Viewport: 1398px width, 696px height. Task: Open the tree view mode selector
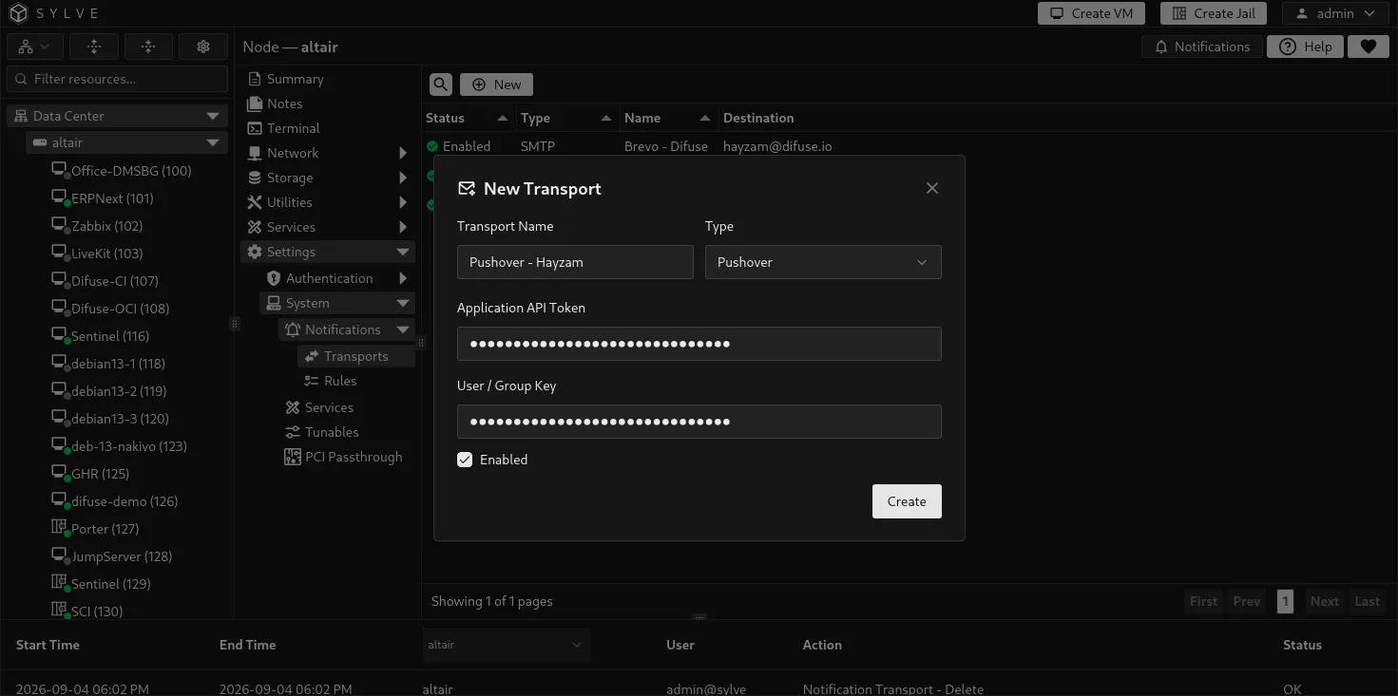point(35,47)
